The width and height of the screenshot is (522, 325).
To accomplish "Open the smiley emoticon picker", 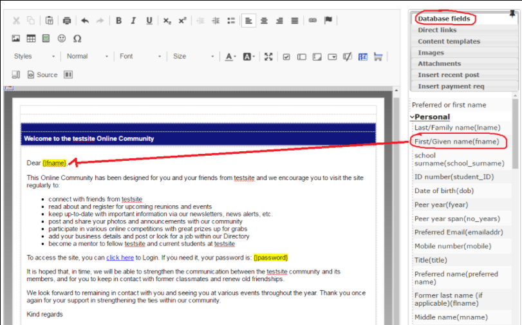I will tap(62, 39).
